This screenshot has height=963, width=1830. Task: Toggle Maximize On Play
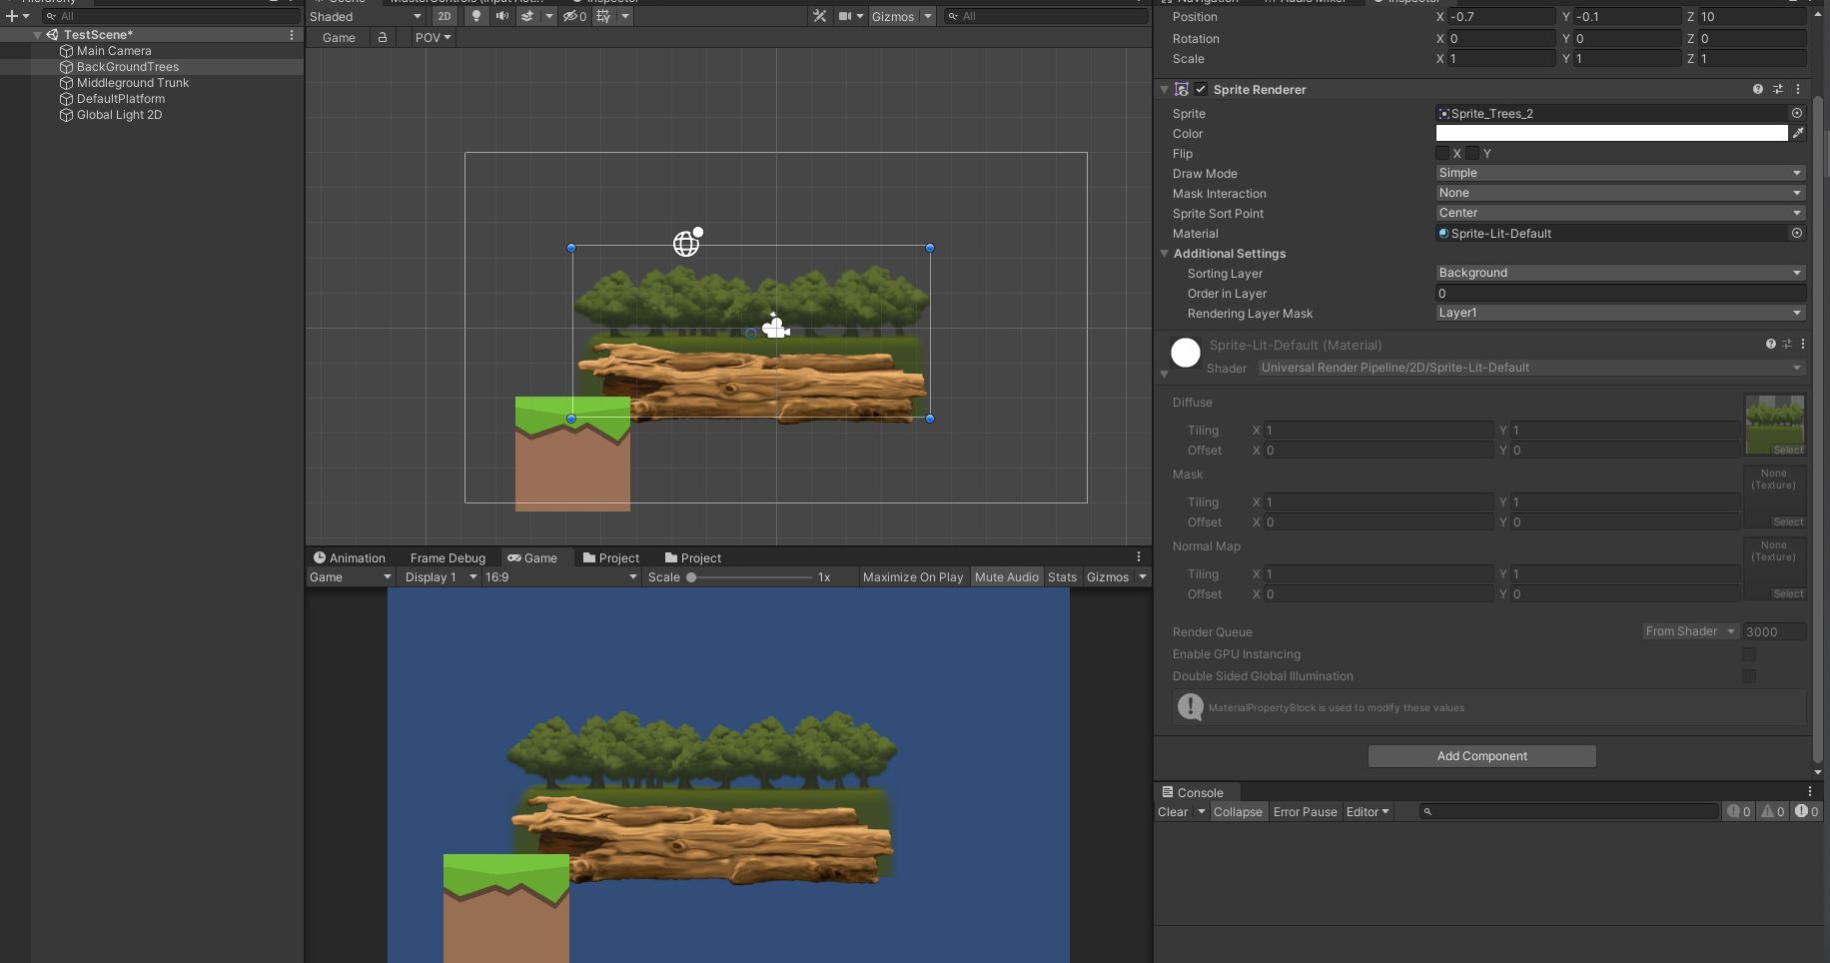click(x=913, y=576)
